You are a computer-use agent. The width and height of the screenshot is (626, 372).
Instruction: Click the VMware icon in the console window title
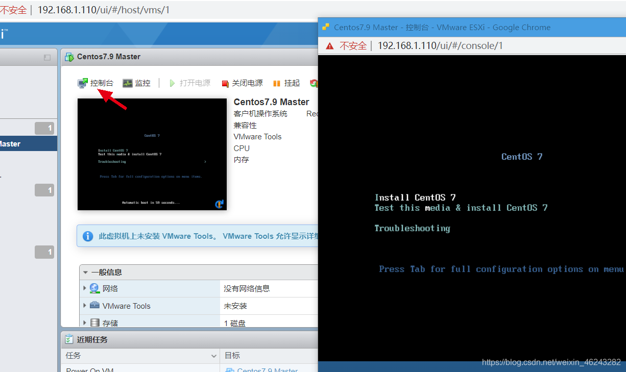tap(325, 28)
